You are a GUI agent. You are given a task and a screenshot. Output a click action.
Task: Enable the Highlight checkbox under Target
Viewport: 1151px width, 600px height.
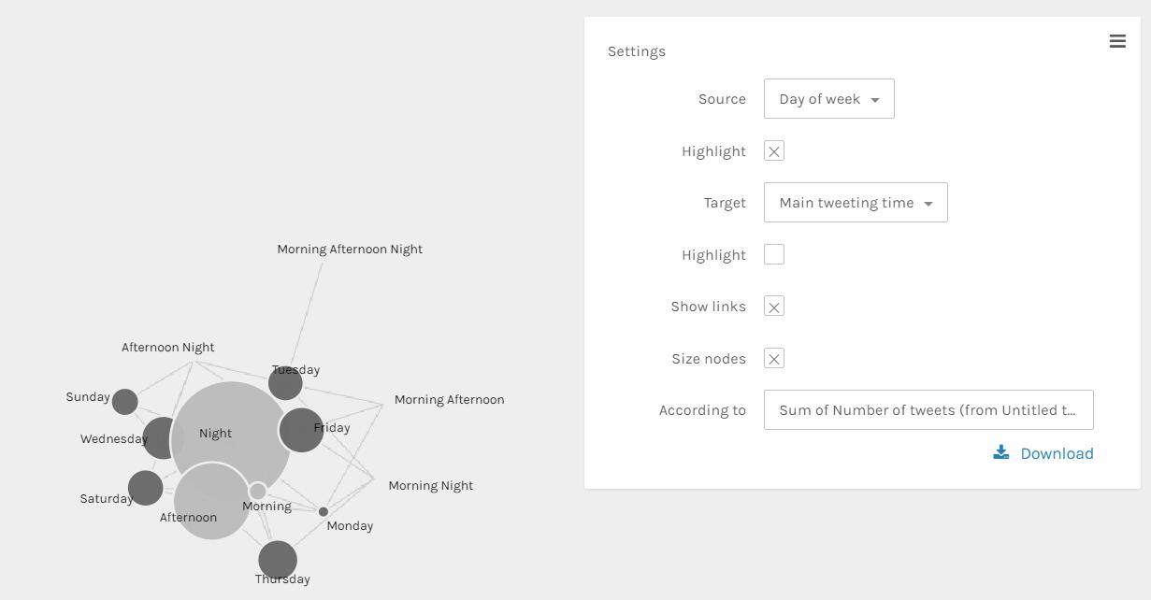pyautogui.click(x=774, y=255)
